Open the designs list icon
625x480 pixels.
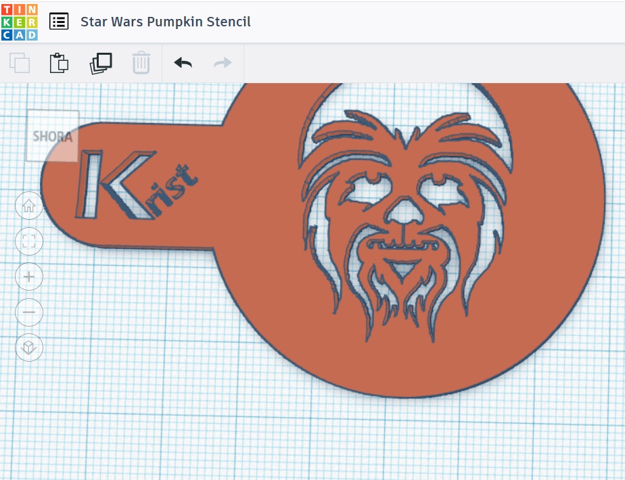pyautogui.click(x=59, y=22)
